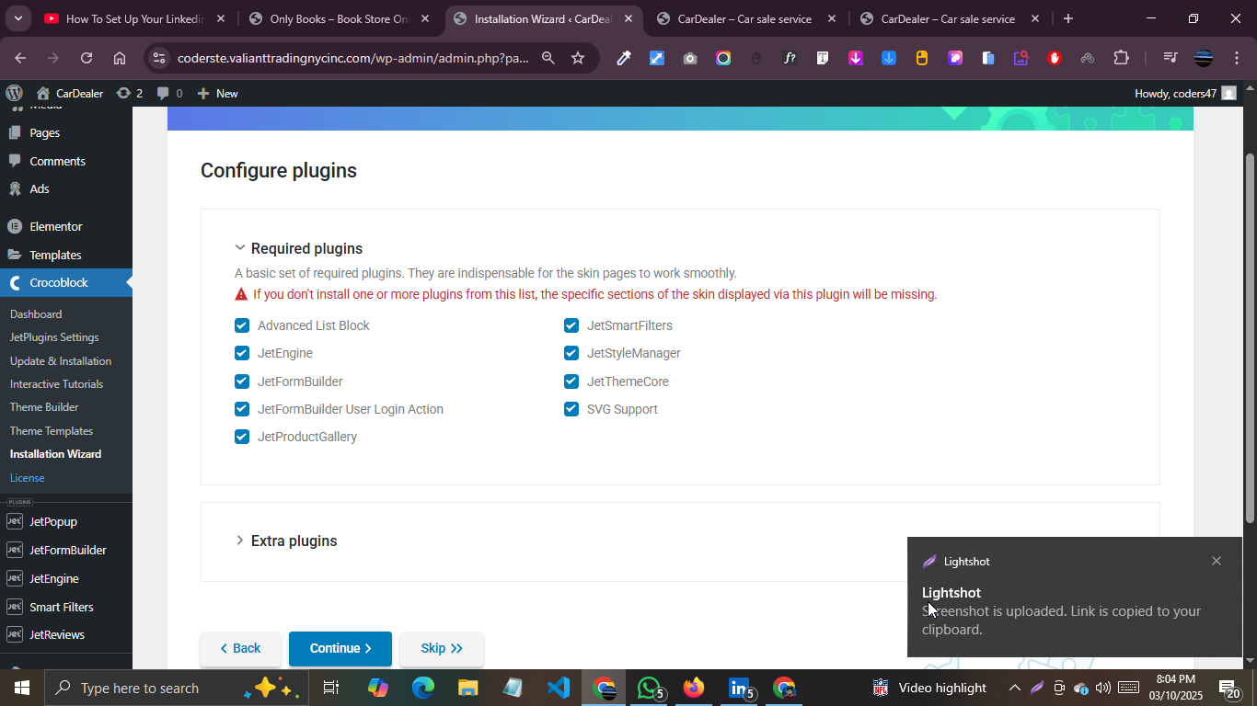
Task: Bookmark this page with the star icon
Action: pyautogui.click(x=578, y=58)
